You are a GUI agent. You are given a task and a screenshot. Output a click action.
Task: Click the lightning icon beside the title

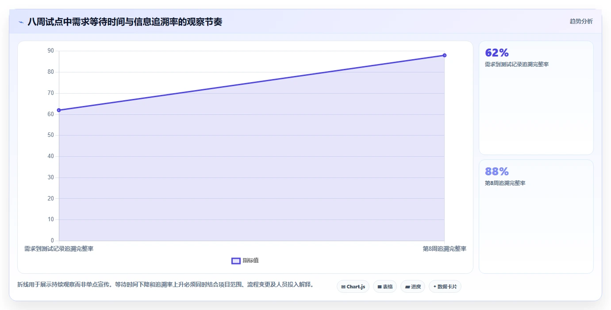21,22
